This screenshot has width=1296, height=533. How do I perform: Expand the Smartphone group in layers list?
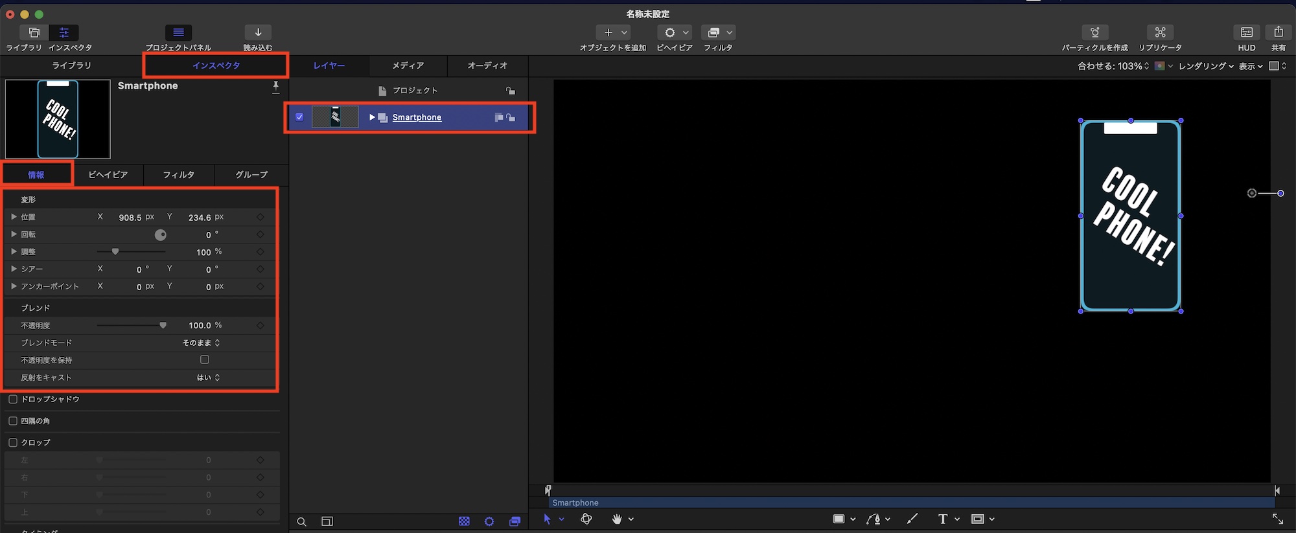click(372, 117)
